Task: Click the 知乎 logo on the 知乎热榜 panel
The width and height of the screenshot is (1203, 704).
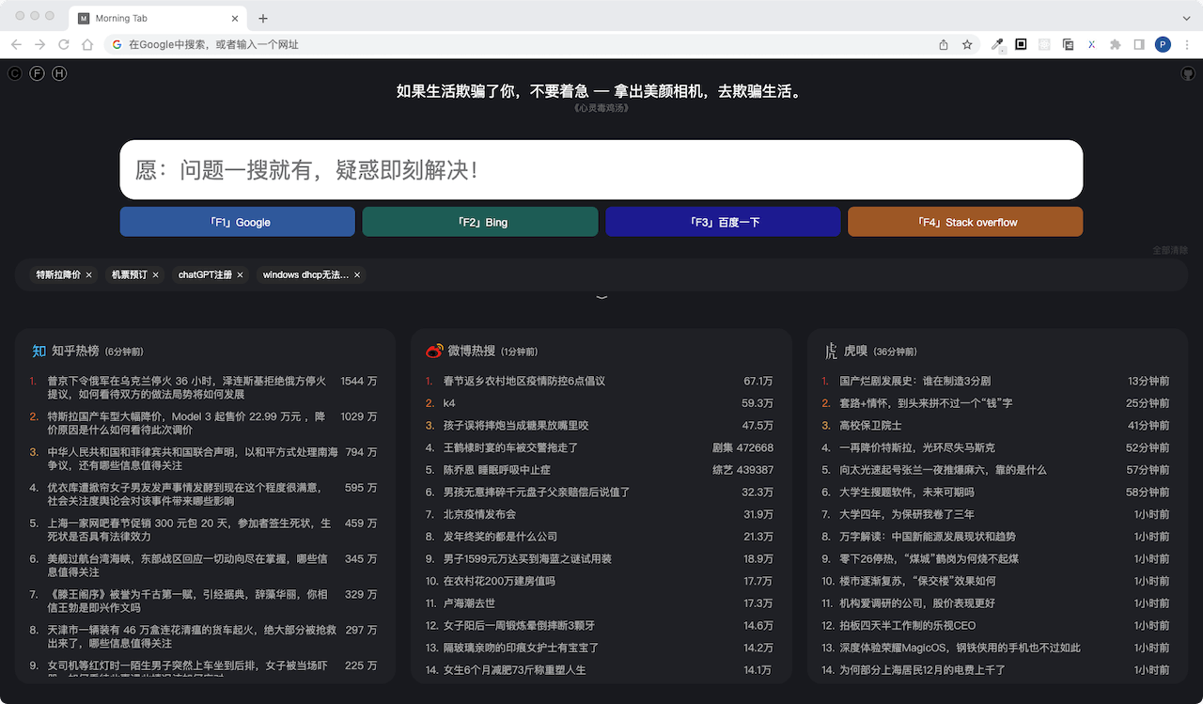Action: [39, 351]
